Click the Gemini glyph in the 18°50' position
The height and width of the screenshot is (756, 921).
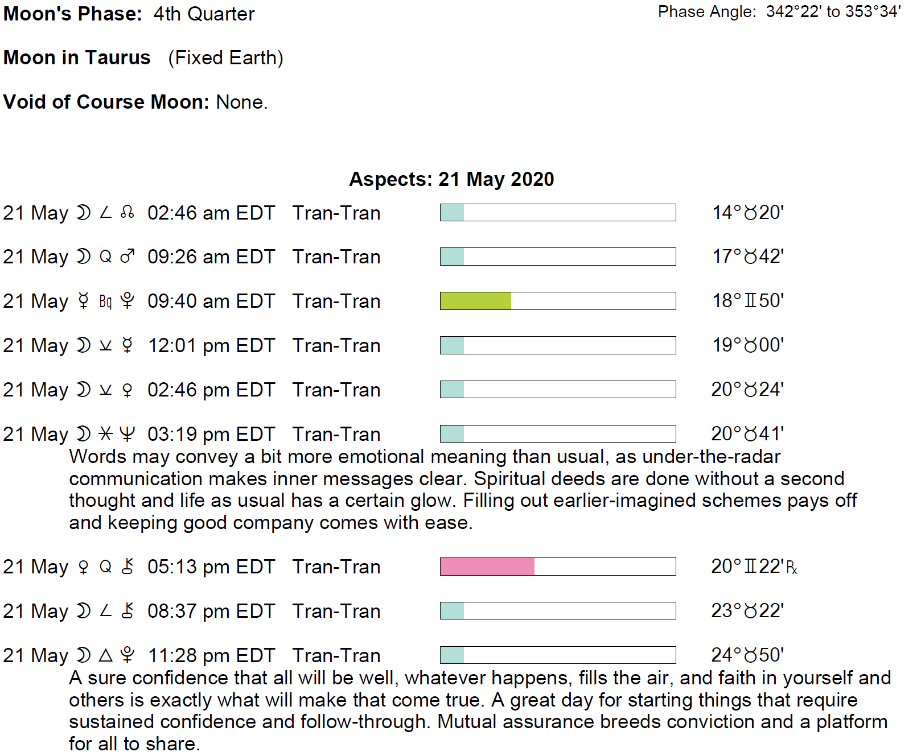tap(751, 300)
